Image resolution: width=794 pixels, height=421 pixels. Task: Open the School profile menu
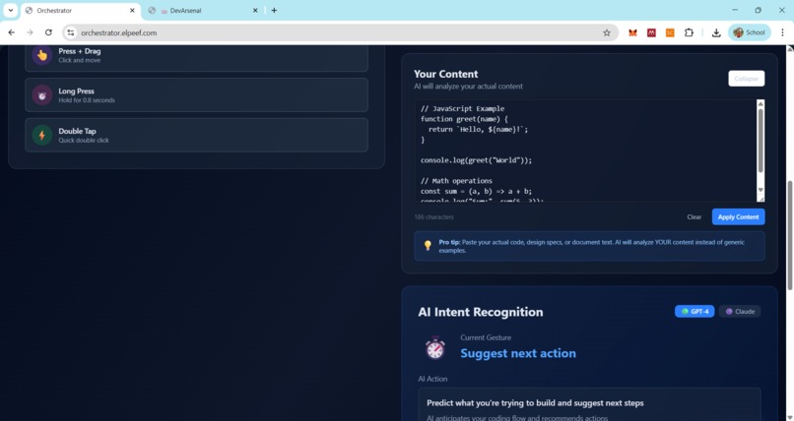pos(750,32)
